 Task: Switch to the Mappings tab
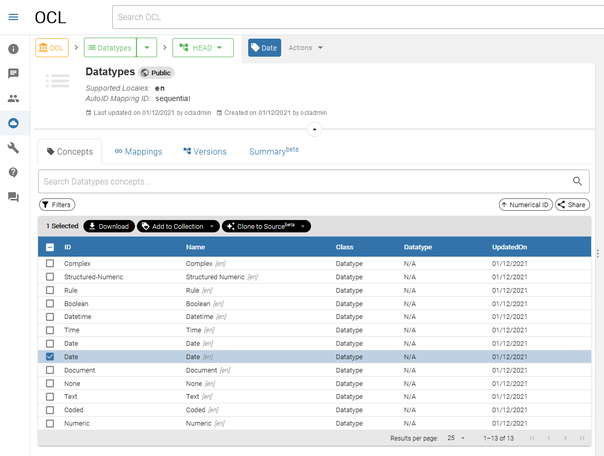(138, 151)
